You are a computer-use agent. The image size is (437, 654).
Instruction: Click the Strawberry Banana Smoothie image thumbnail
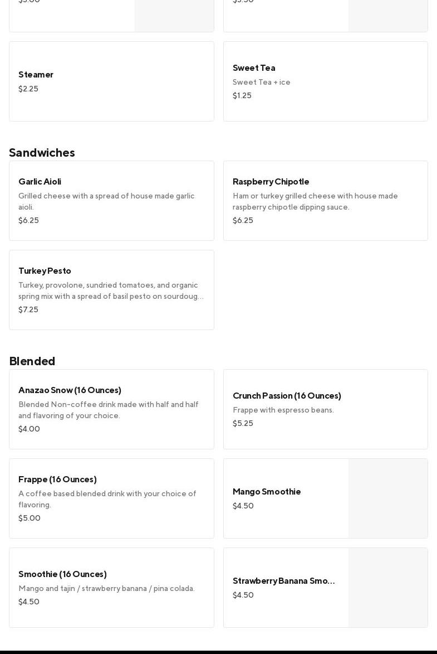[388, 588]
